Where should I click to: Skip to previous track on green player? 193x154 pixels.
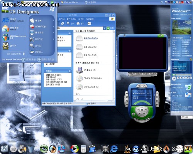pyautogui.click(x=138, y=109)
